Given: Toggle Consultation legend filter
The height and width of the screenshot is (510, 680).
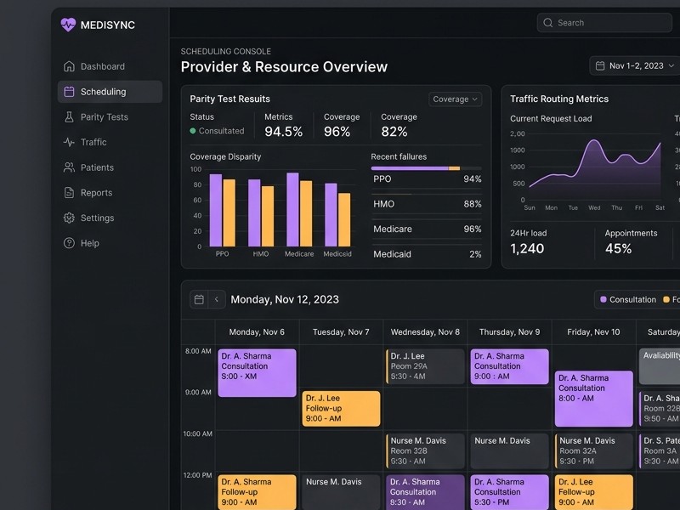Looking at the screenshot, I should [628, 300].
